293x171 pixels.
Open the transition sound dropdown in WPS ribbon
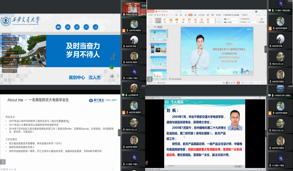pyautogui.click(x=232, y=22)
